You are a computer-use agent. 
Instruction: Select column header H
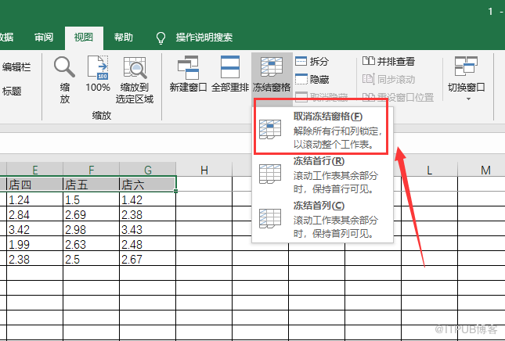(x=204, y=170)
